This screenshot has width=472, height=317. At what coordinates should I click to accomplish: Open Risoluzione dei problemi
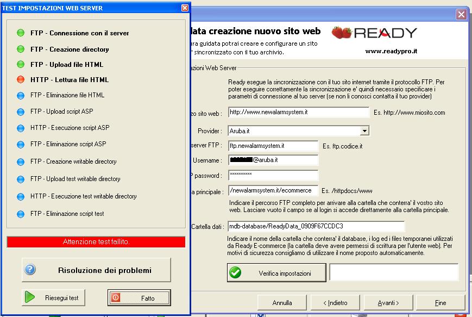click(96, 270)
